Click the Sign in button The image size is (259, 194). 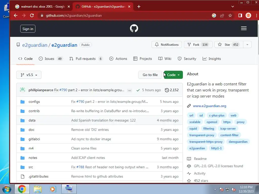28,29
